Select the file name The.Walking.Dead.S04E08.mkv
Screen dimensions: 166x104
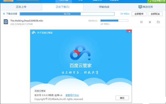click(x=27, y=21)
